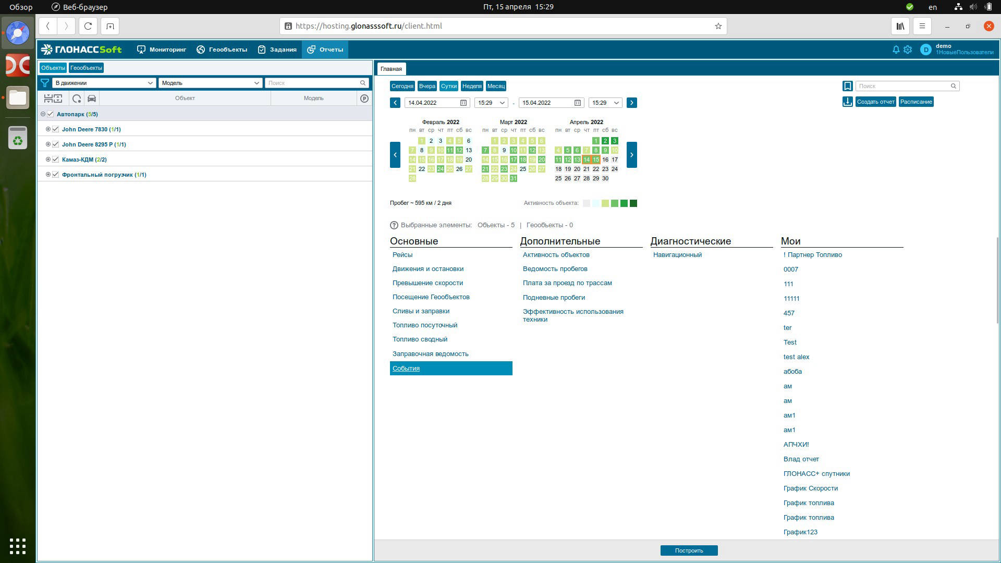Uncheck the Камаз-КДМ group checkbox
This screenshot has width=1001, height=563.
coord(56,160)
